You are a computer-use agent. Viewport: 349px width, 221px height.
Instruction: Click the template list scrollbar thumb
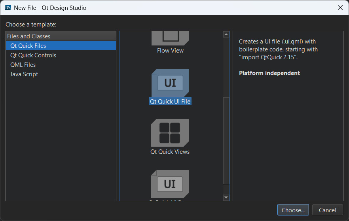(x=226, y=140)
